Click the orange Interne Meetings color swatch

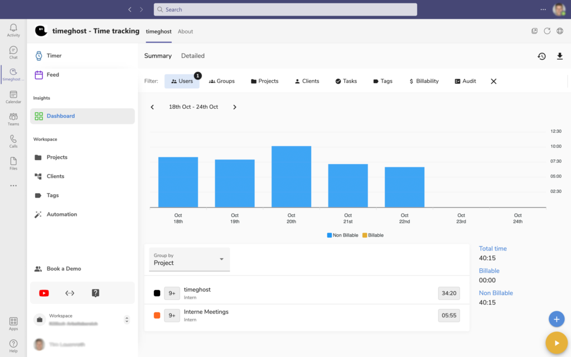pyautogui.click(x=157, y=315)
